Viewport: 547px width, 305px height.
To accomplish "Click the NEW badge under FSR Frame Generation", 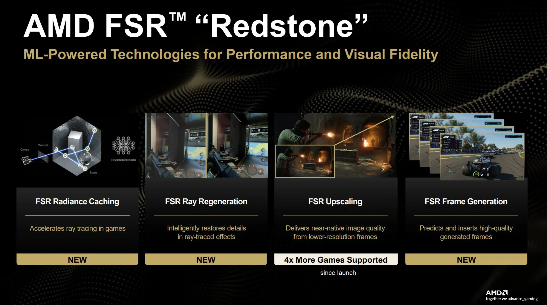I will [466, 259].
